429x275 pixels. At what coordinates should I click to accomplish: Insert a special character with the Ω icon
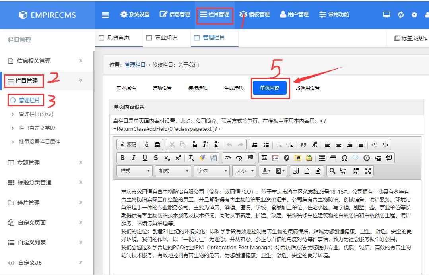344,157
